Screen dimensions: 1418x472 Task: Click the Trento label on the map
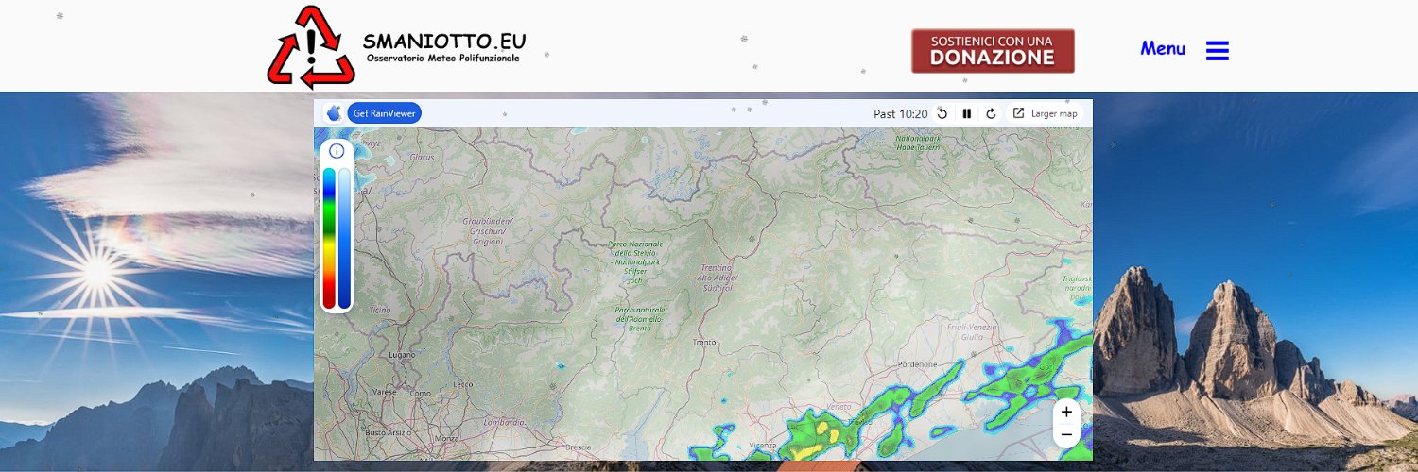(703, 342)
